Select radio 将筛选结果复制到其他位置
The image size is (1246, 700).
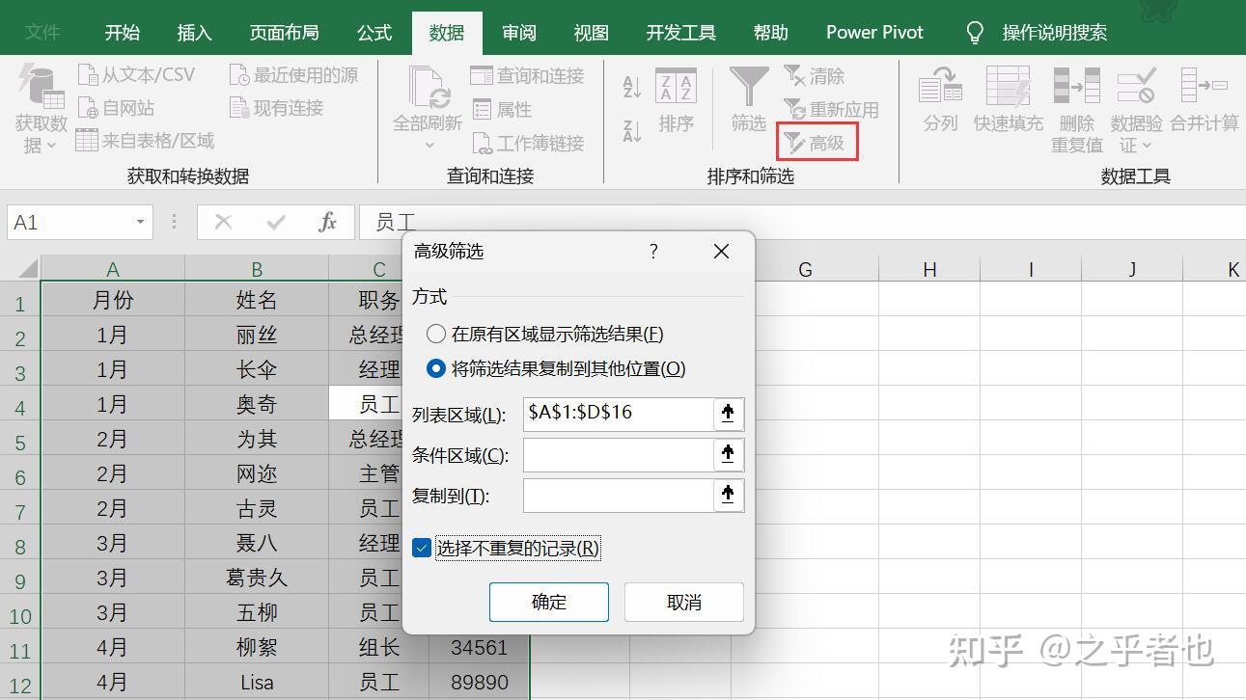pyautogui.click(x=436, y=367)
